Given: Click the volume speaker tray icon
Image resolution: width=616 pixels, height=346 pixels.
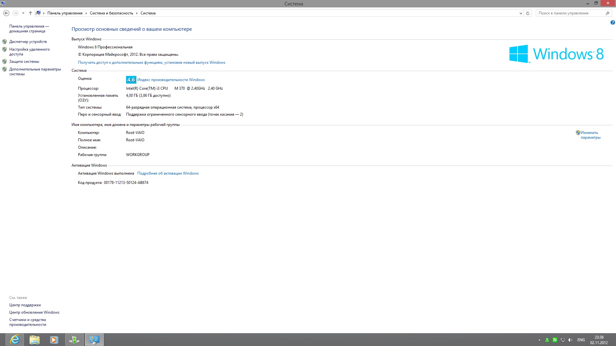Looking at the screenshot, I should tap(570, 340).
